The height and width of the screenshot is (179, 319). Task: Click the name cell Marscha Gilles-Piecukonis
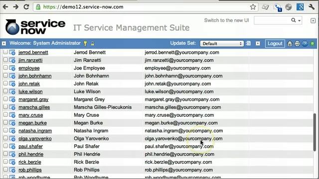point(103,107)
